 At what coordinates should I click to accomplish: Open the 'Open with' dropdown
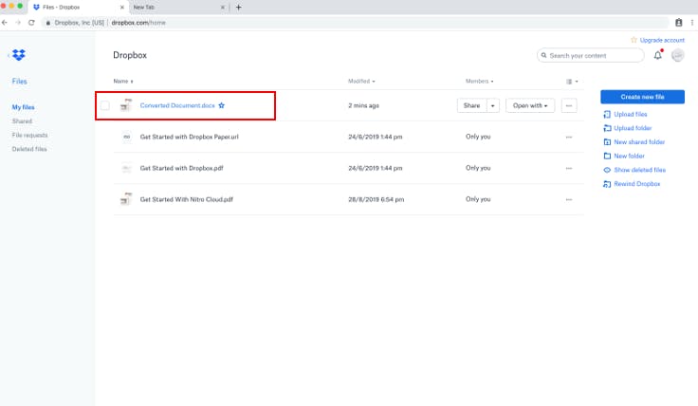coord(531,105)
